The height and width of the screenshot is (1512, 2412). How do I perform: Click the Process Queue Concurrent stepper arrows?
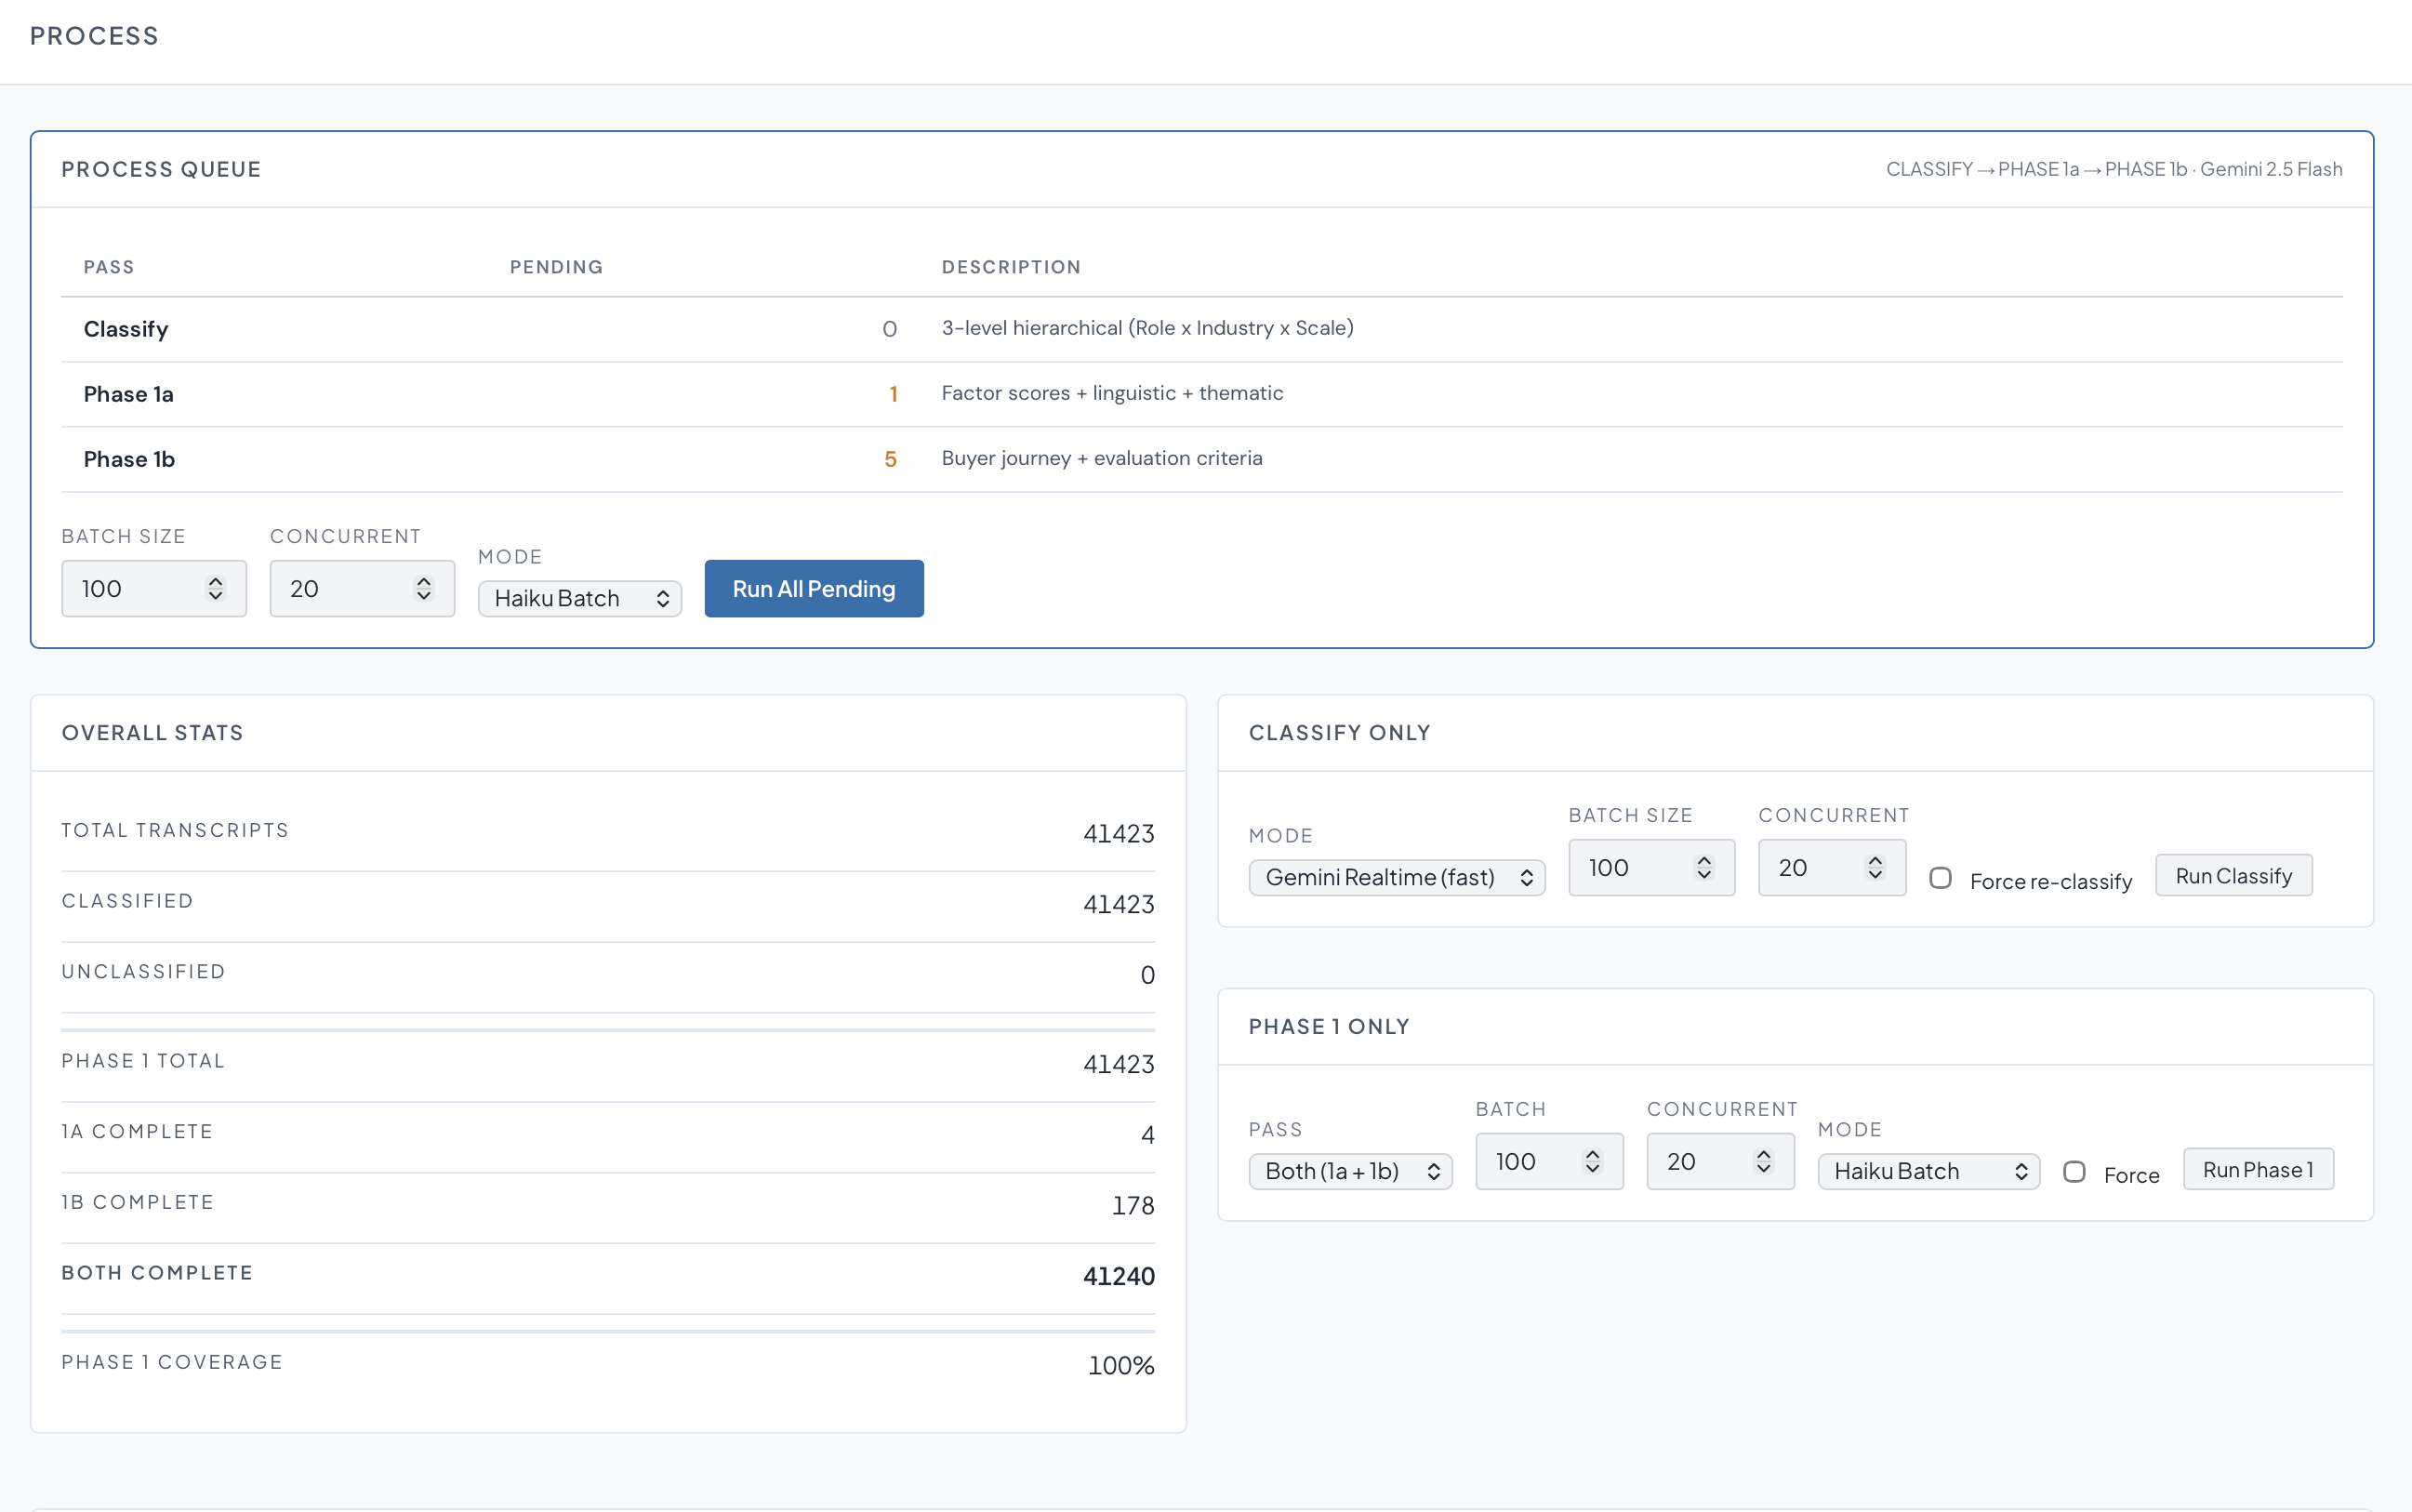pyautogui.click(x=424, y=588)
